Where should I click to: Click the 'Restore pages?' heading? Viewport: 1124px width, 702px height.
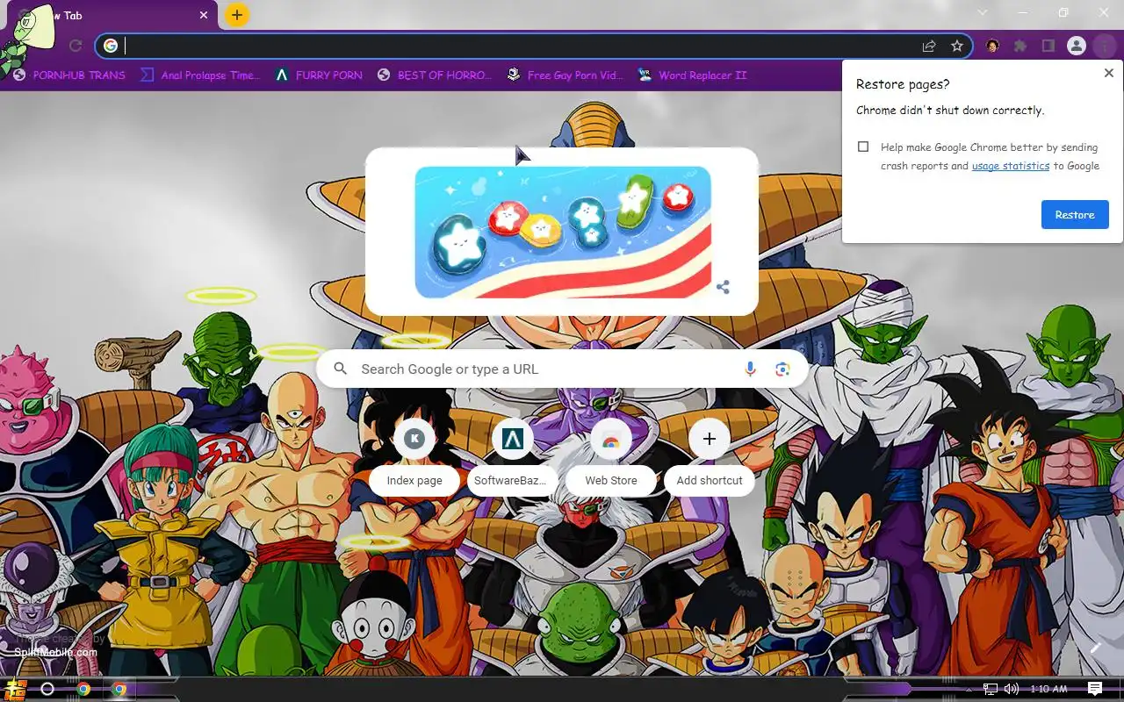[903, 85]
